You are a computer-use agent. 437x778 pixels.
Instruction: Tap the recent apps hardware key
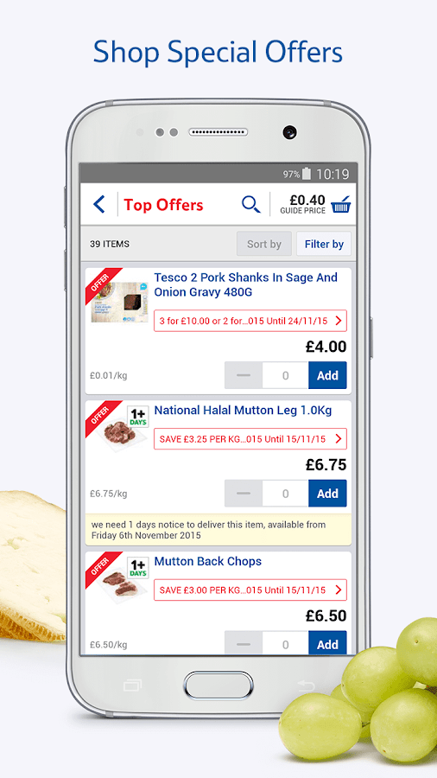click(132, 686)
